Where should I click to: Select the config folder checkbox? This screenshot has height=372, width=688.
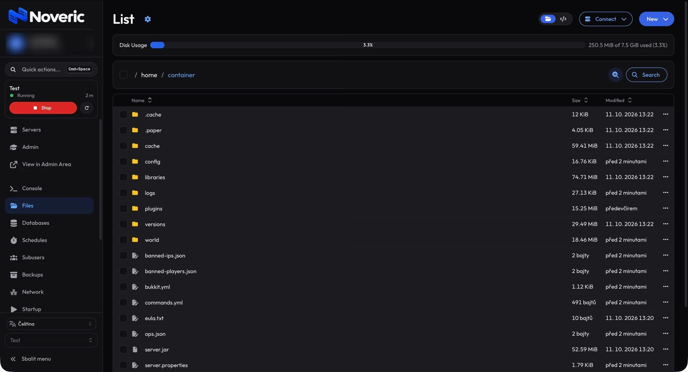pos(124,161)
